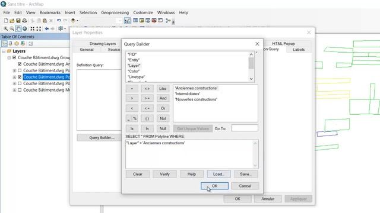380x213 pixels.
Task: Click OK in the Query Builder dialog
Action: pyautogui.click(x=214, y=186)
